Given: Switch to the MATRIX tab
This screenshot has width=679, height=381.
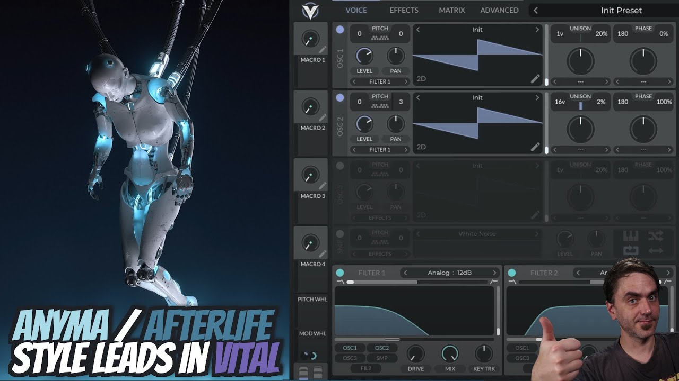Looking at the screenshot, I should [452, 10].
